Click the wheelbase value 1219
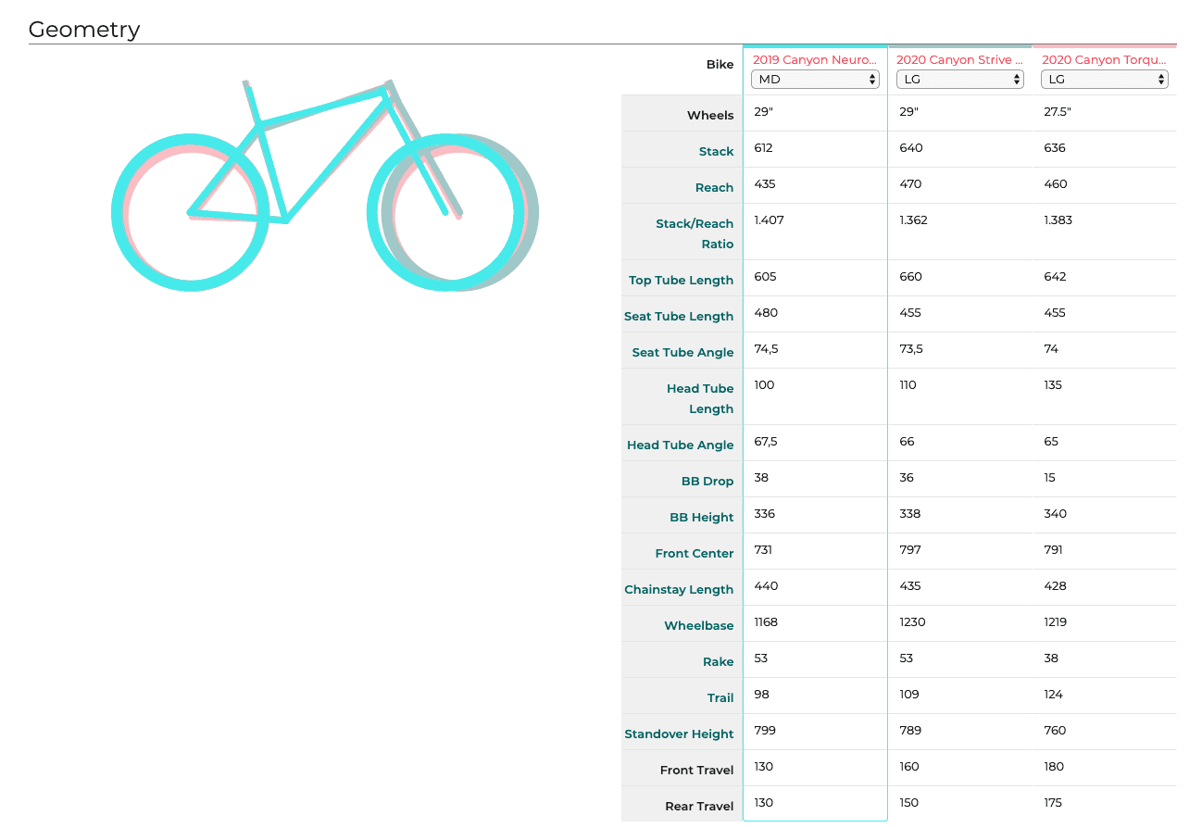 (1056, 622)
